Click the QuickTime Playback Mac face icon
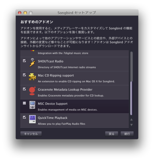 tap(33, 119)
